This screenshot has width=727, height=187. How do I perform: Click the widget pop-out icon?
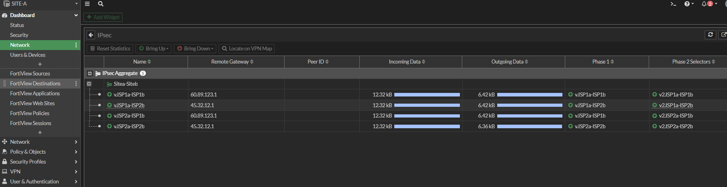click(x=723, y=35)
